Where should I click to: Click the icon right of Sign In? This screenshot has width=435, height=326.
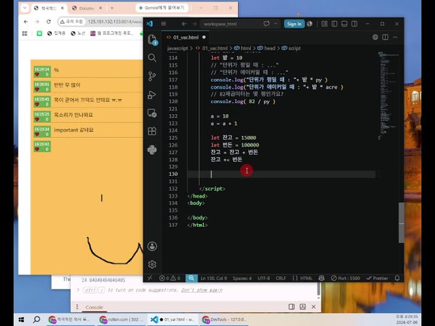click(310, 24)
